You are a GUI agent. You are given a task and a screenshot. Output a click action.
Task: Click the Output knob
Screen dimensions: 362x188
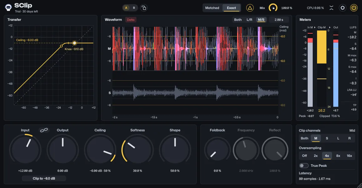[x=62, y=150]
